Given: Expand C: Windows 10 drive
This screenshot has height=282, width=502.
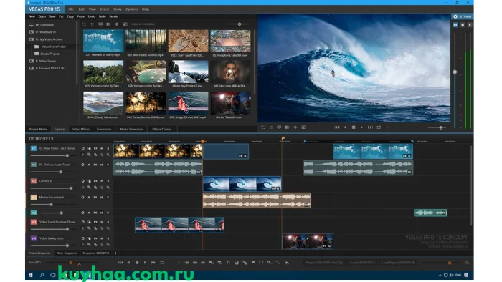Looking at the screenshot, I should 31,32.
